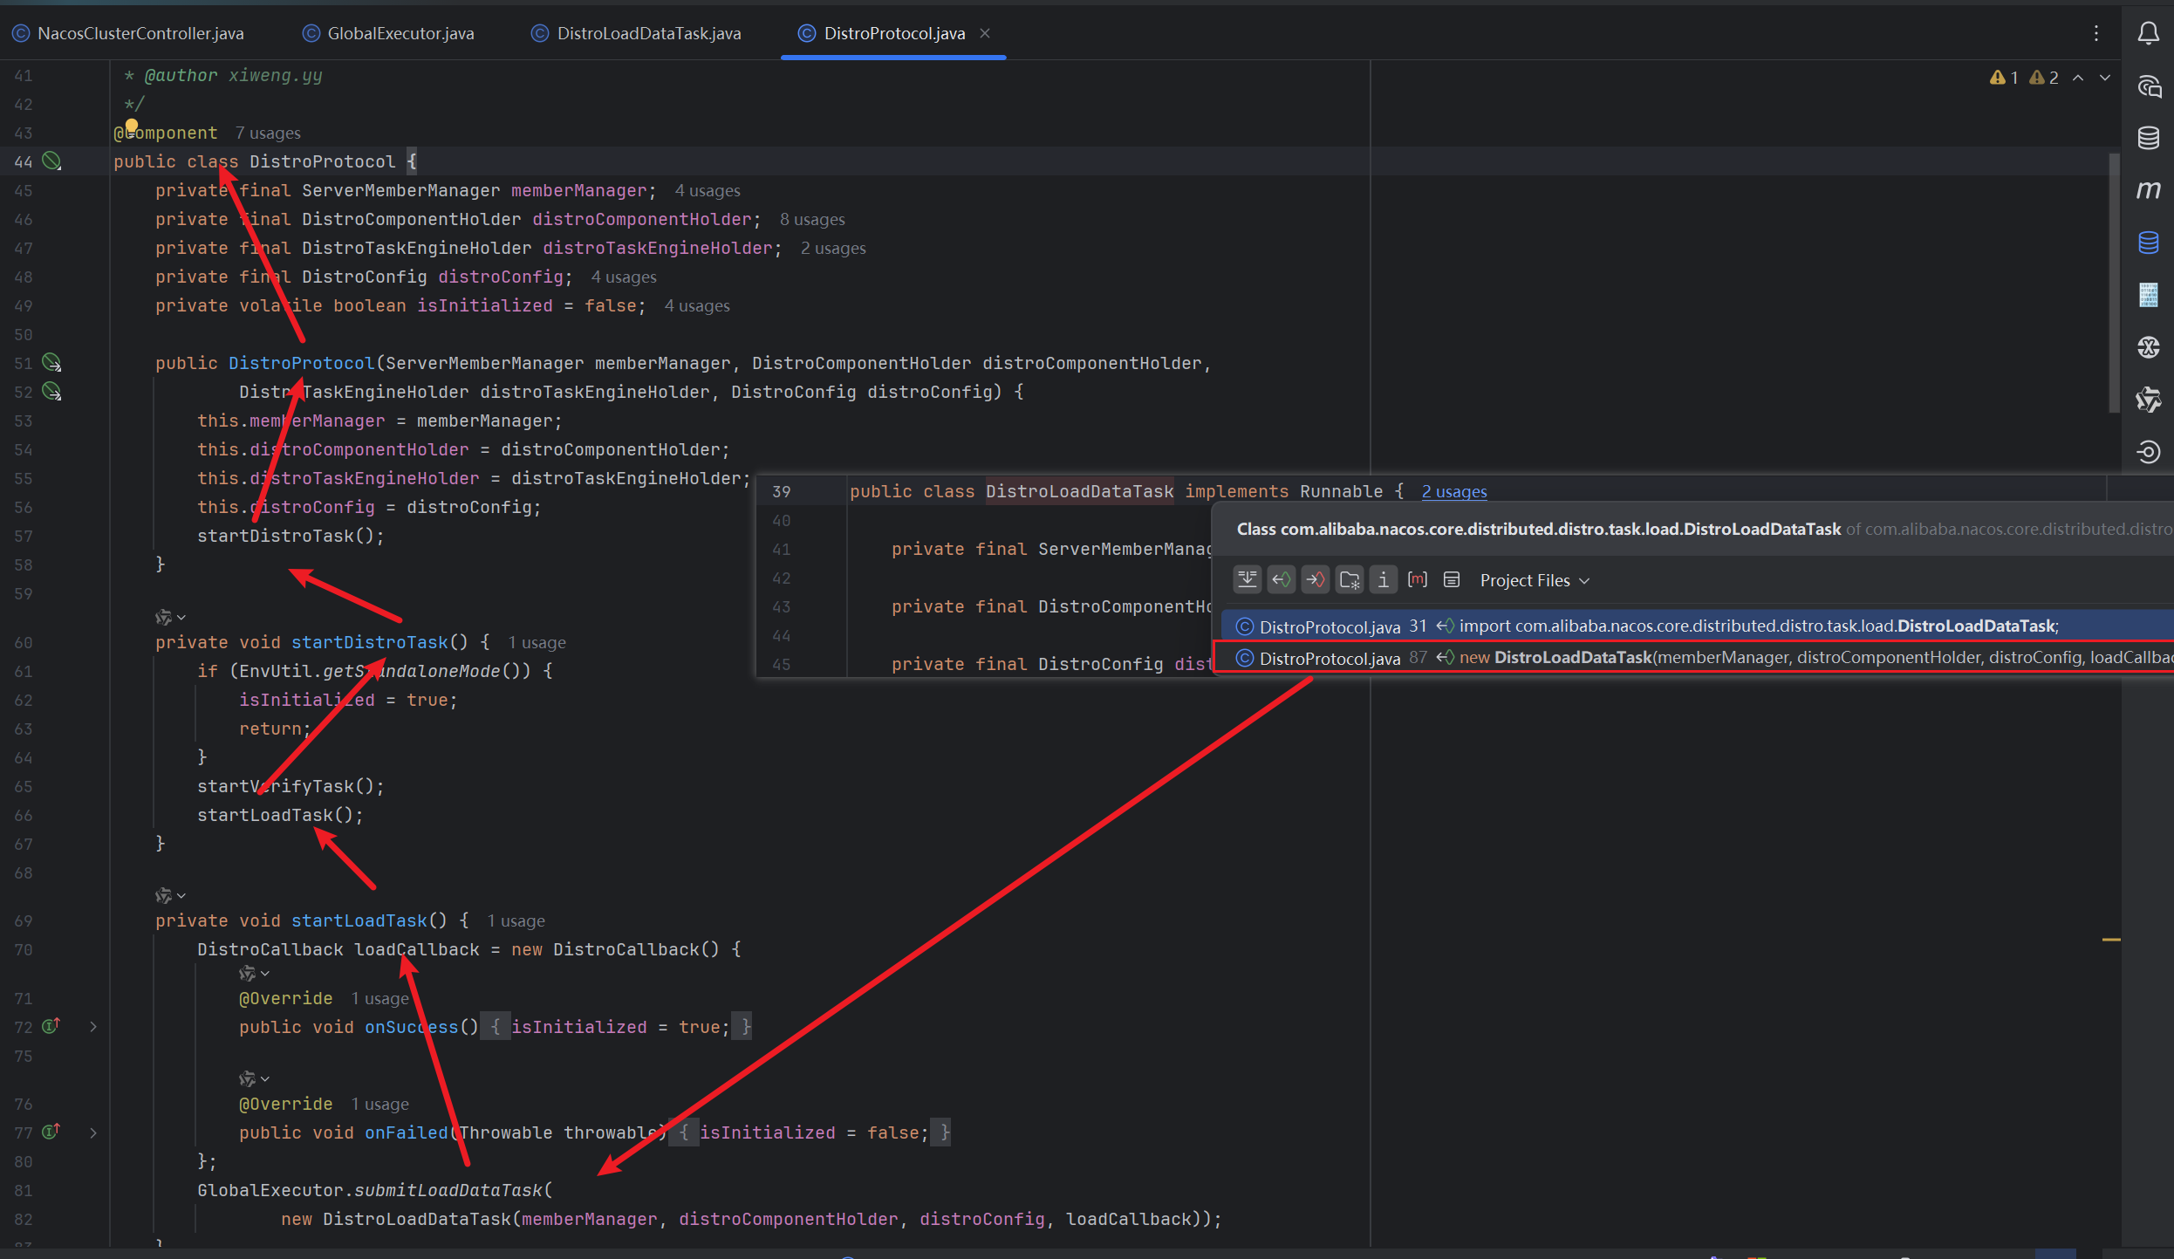Open the Maven tool window

(2148, 190)
